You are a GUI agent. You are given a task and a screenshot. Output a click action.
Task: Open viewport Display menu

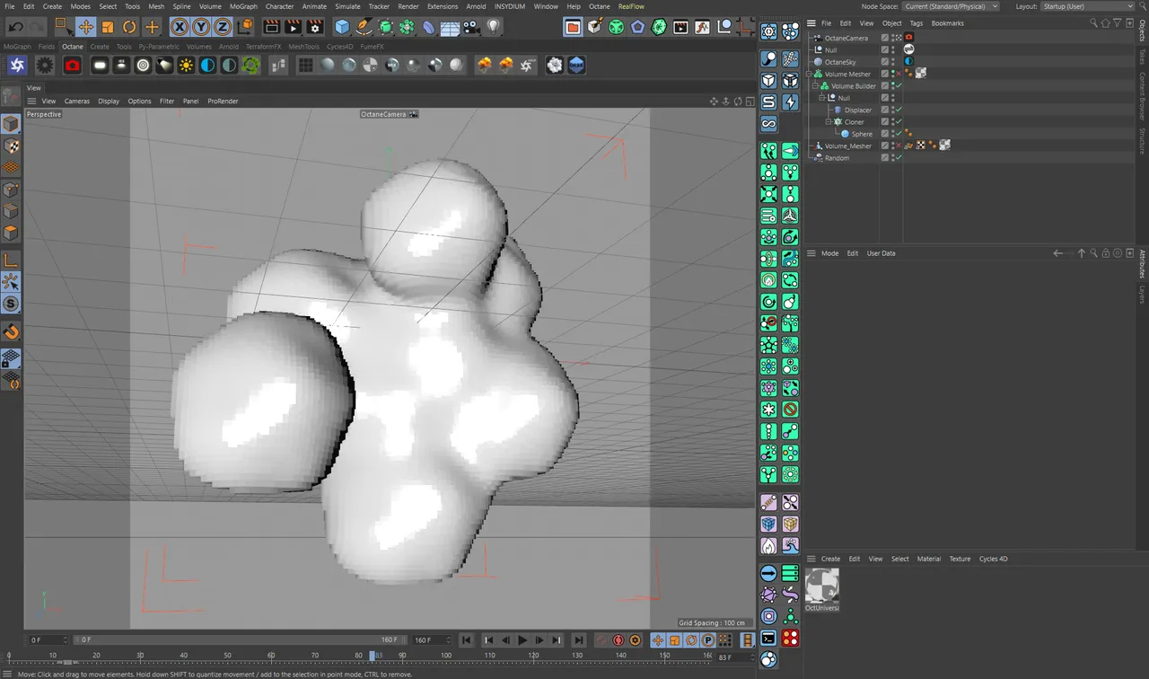pyautogui.click(x=109, y=101)
